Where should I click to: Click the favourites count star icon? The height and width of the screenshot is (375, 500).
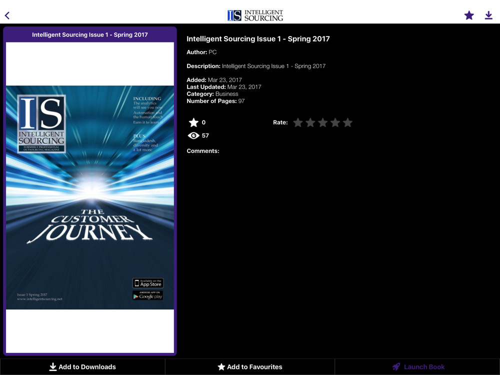click(193, 122)
